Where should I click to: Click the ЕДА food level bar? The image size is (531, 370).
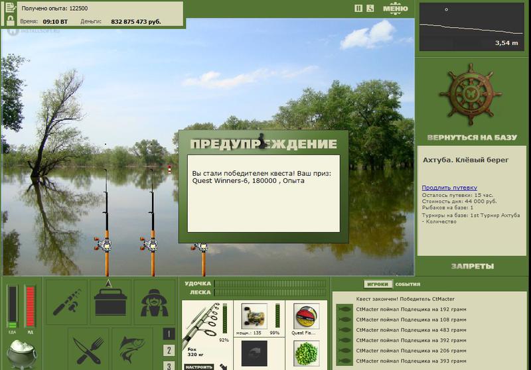point(13,306)
